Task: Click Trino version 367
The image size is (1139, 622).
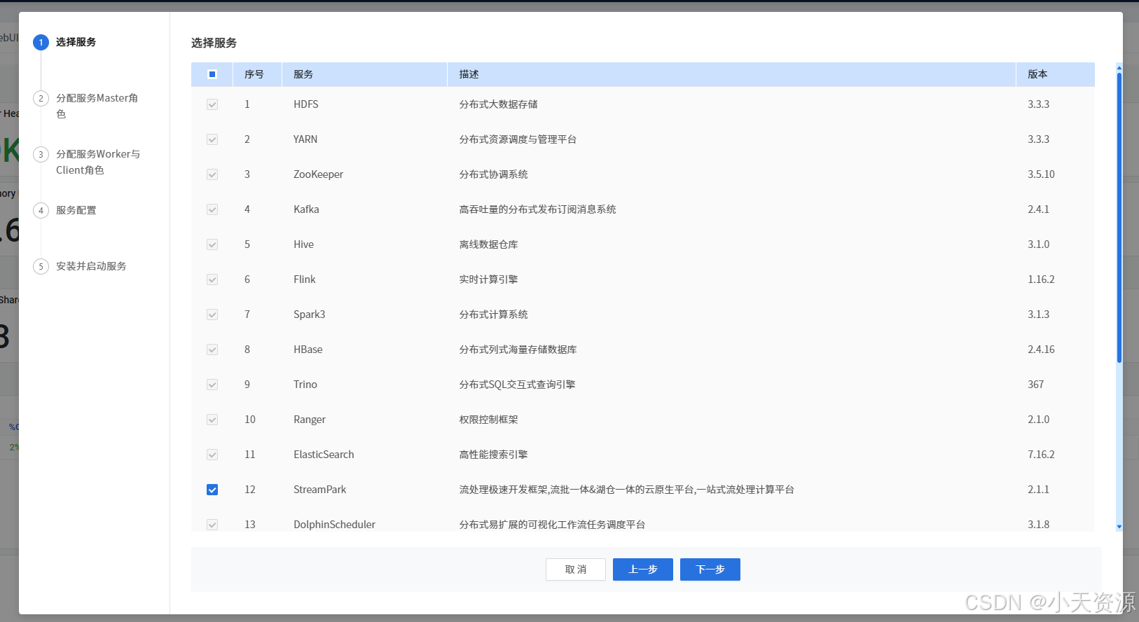Action: (x=1036, y=385)
